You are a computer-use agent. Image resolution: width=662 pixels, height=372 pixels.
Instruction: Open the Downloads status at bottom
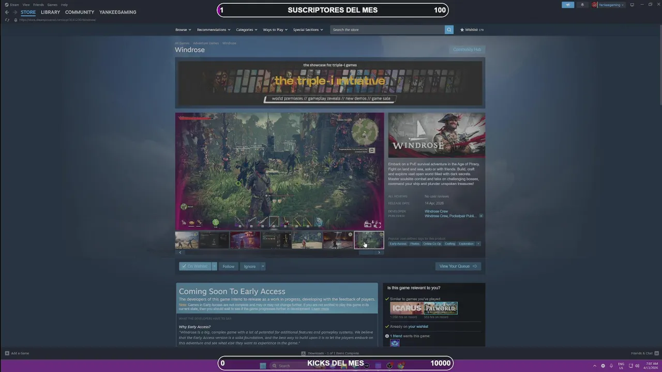click(330, 353)
